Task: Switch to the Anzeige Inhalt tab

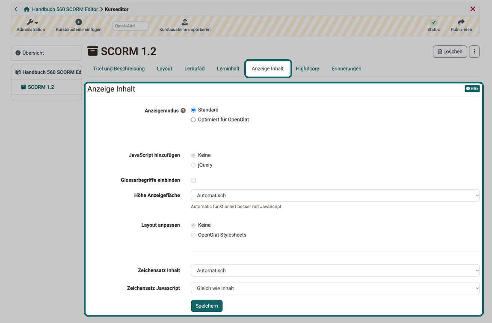Action: [268, 68]
